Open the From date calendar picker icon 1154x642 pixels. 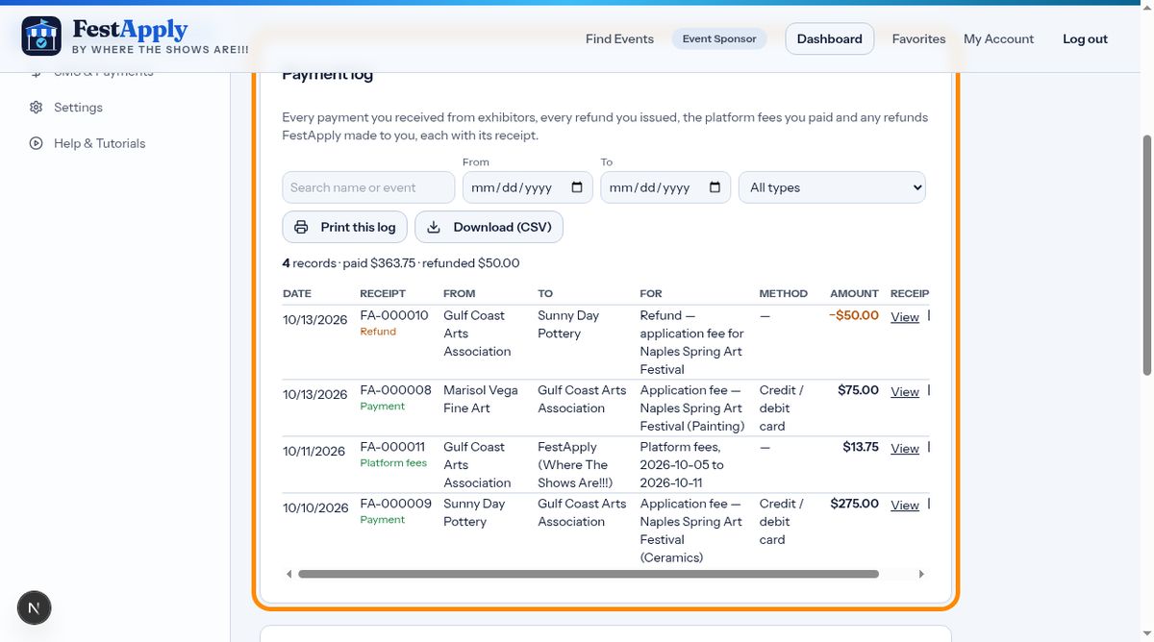577,187
